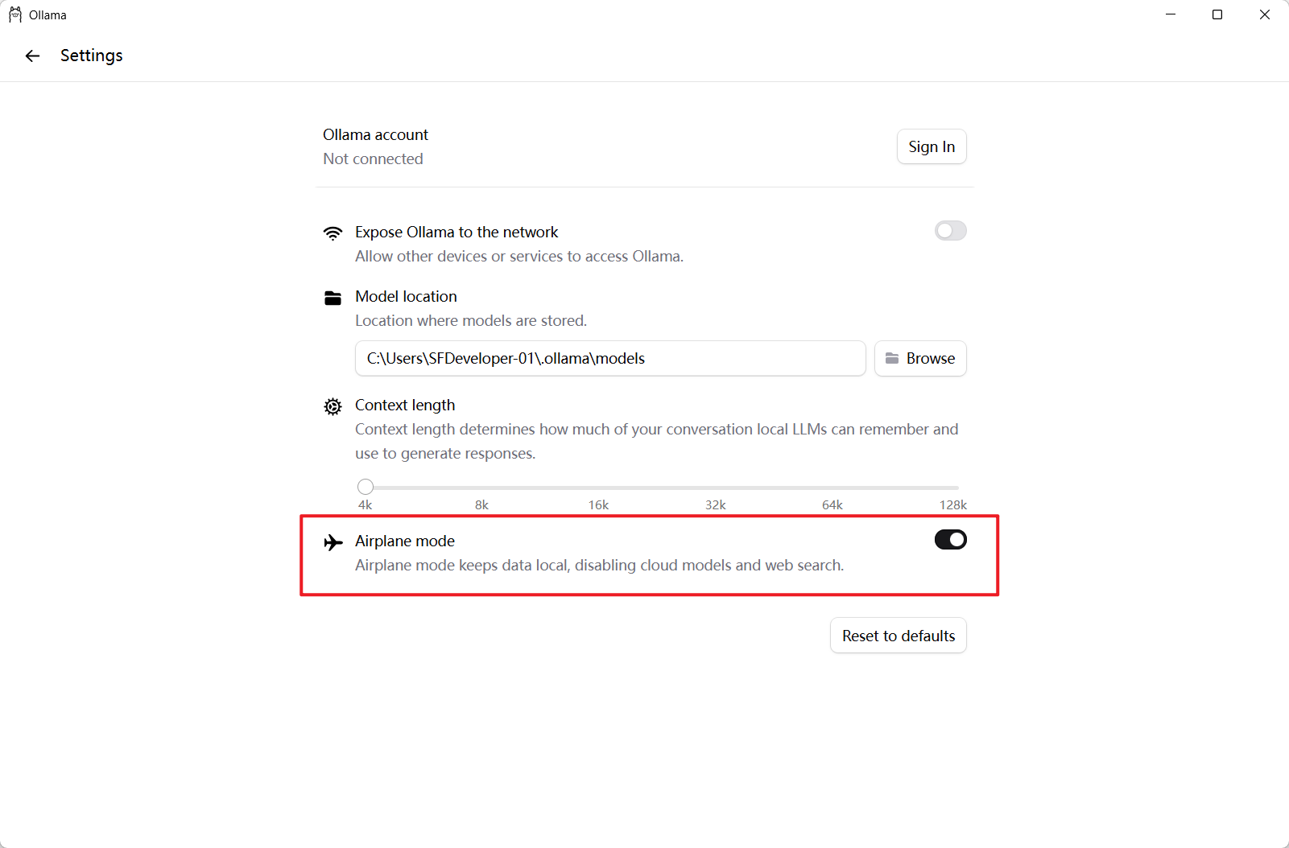The height and width of the screenshot is (848, 1289).
Task: Pick the 8k context length mark
Action: pos(481,488)
